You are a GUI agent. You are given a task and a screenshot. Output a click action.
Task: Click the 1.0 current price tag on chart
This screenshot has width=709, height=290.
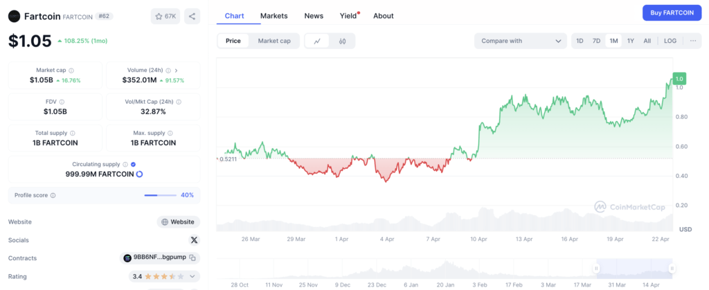(x=679, y=79)
